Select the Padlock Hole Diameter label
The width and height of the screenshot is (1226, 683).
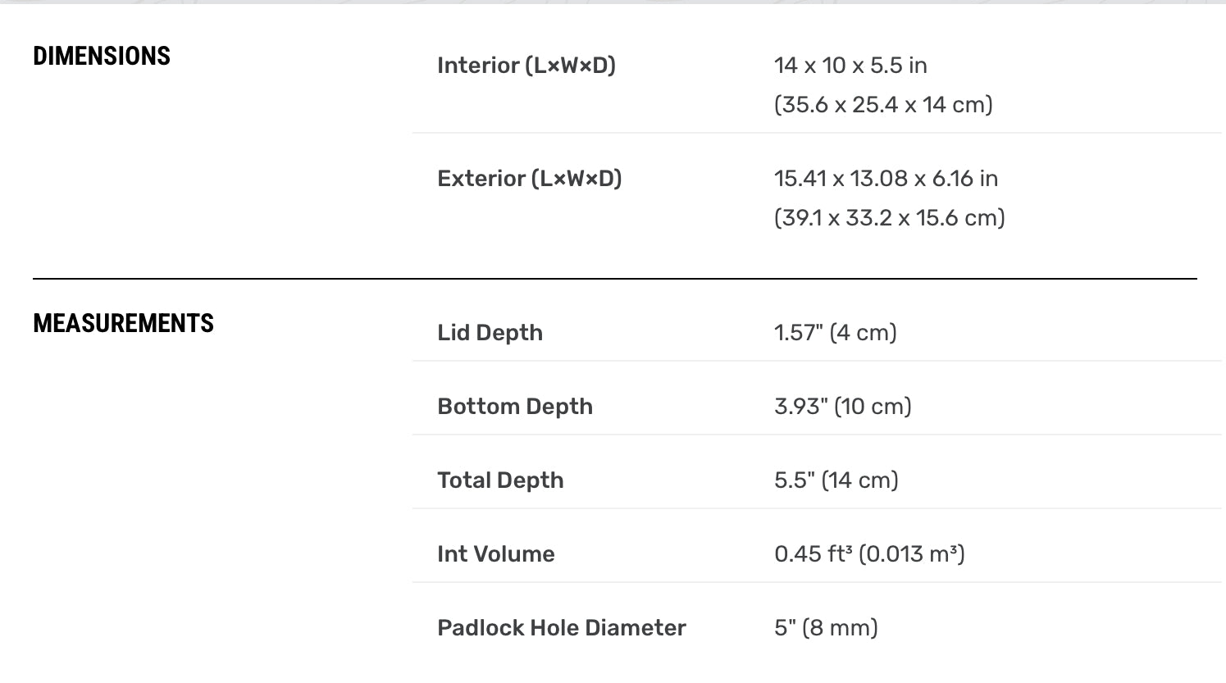[x=562, y=628]
